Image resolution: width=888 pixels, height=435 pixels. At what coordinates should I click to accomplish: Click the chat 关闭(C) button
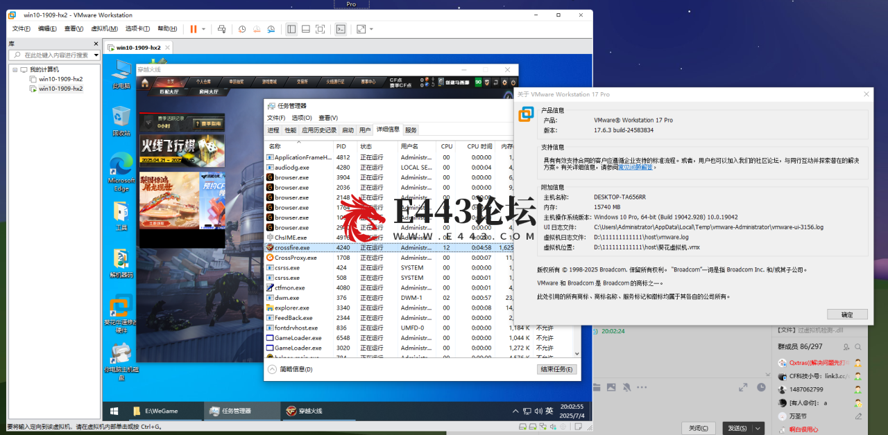coord(699,428)
